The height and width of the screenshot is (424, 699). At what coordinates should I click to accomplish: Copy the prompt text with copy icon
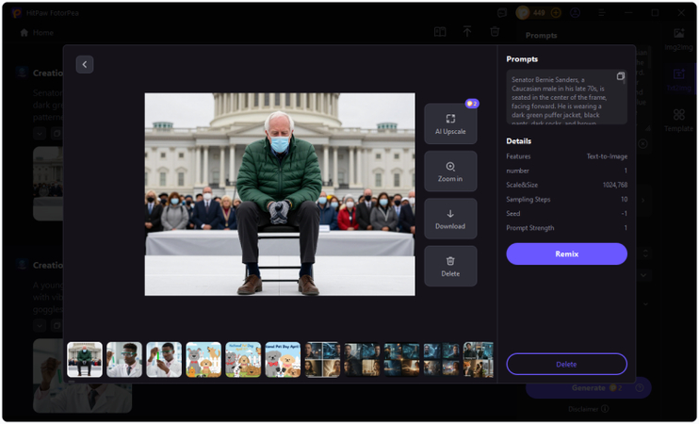pos(620,76)
